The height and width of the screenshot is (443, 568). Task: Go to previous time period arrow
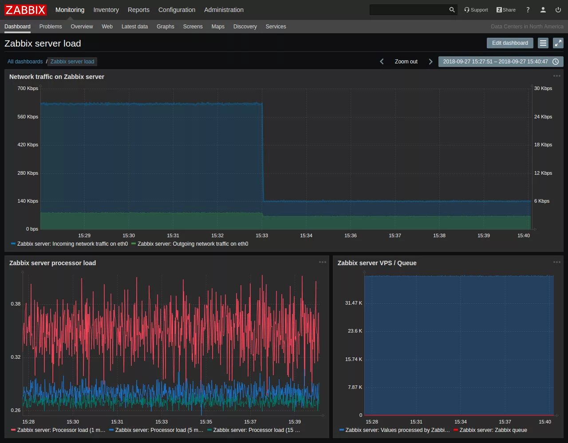pyautogui.click(x=382, y=62)
